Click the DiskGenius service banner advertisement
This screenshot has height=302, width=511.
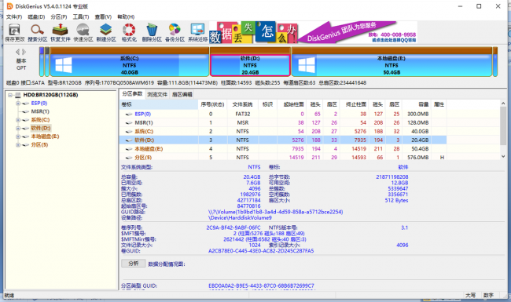358,32
